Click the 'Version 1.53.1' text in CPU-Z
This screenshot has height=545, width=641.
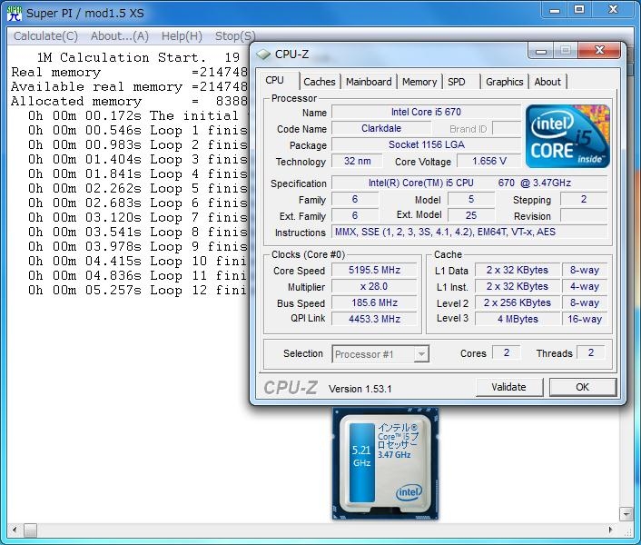click(x=360, y=389)
